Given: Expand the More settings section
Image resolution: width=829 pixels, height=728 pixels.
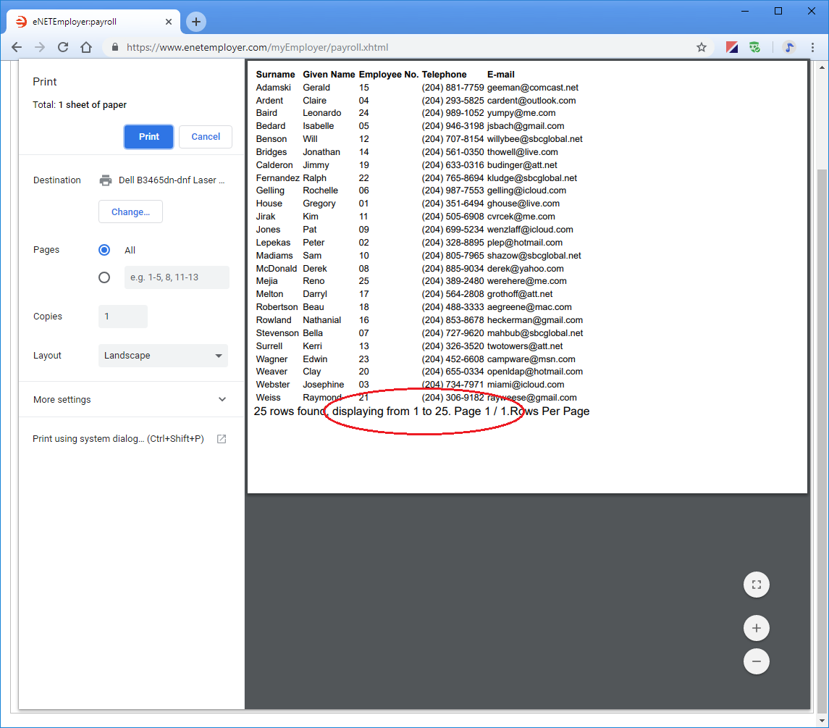Looking at the screenshot, I should point(130,400).
